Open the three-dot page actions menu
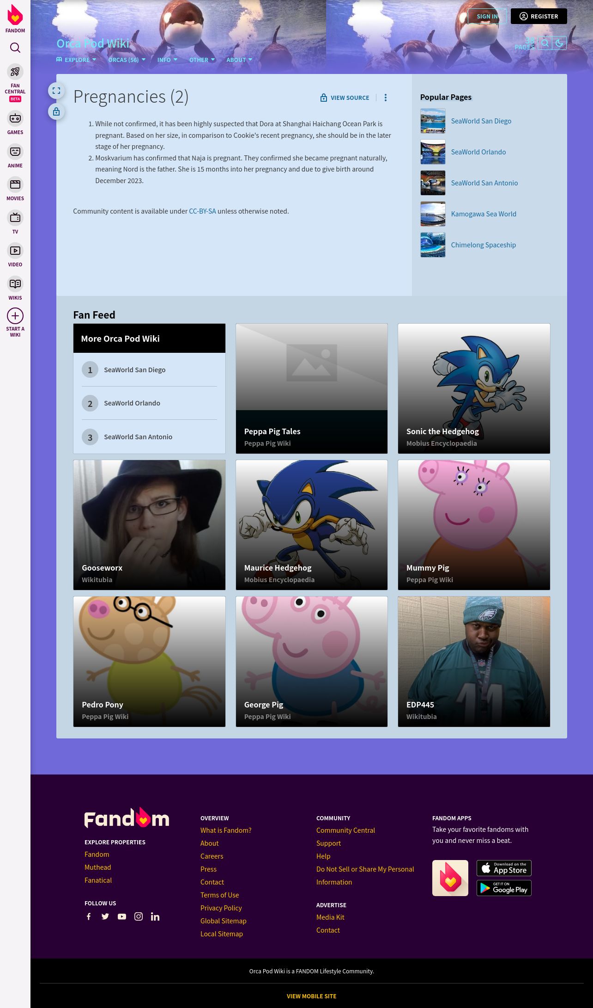593x1008 pixels. click(386, 98)
